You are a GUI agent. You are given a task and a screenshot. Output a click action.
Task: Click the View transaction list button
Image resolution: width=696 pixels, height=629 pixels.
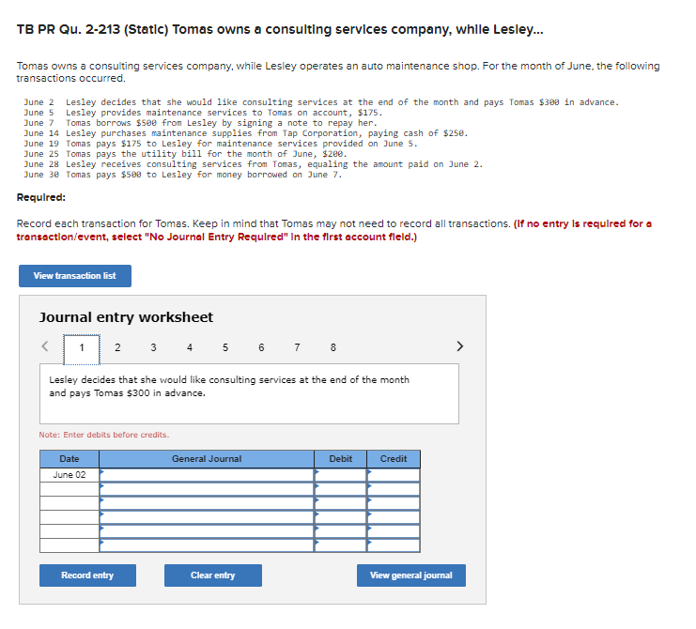[x=75, y=276]
